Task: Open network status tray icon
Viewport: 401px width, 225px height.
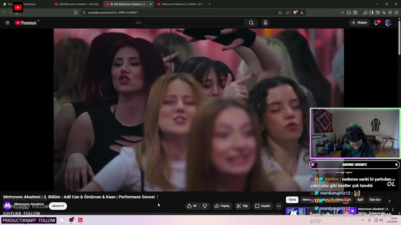Action: tap(376, 220)
